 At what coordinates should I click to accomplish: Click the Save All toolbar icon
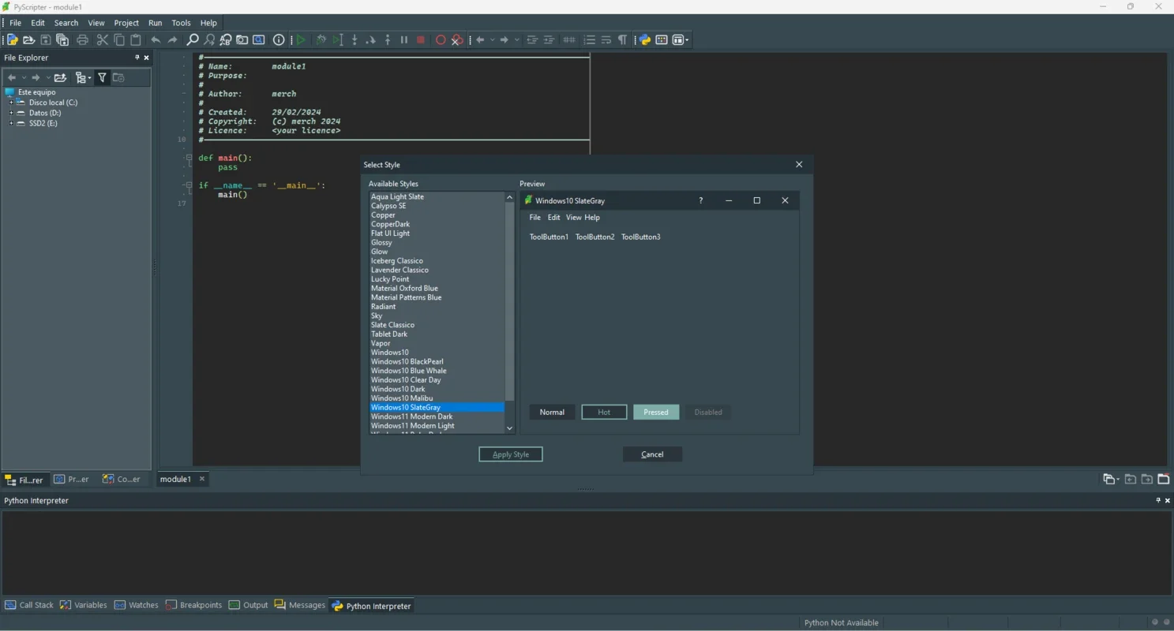pyautogui.click(x=62, y=40)
